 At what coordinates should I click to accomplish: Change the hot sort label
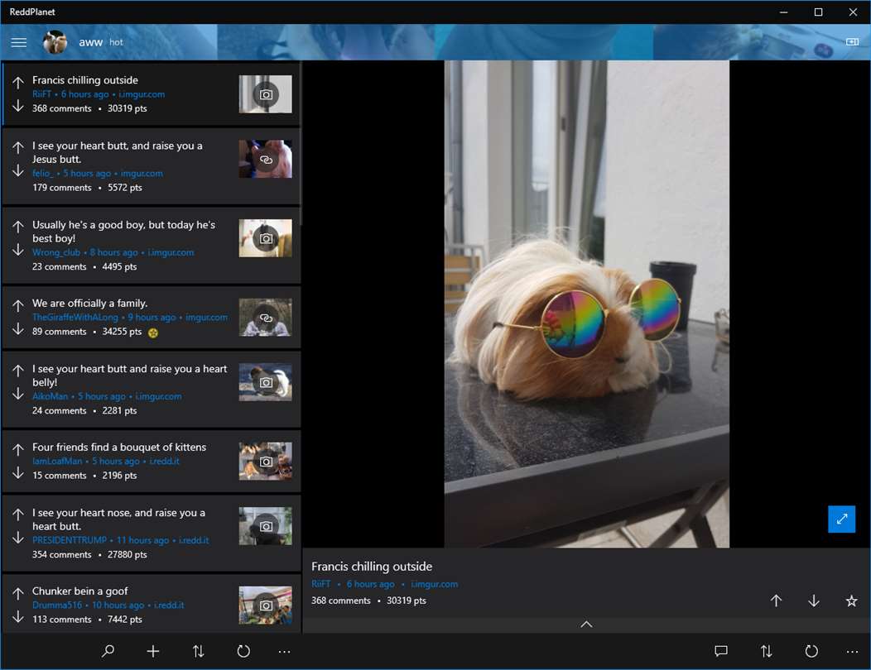point(116,42)
